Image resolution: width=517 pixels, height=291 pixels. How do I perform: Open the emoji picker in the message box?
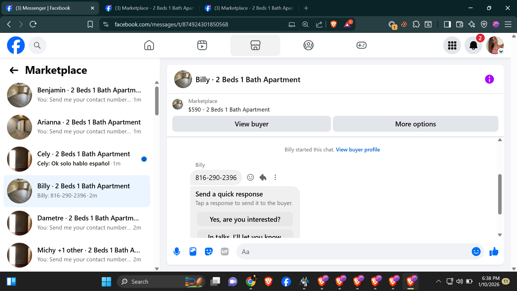click(476, 252)
